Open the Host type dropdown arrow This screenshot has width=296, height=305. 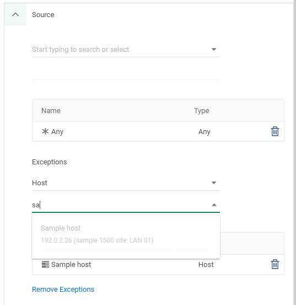(214, 183)
